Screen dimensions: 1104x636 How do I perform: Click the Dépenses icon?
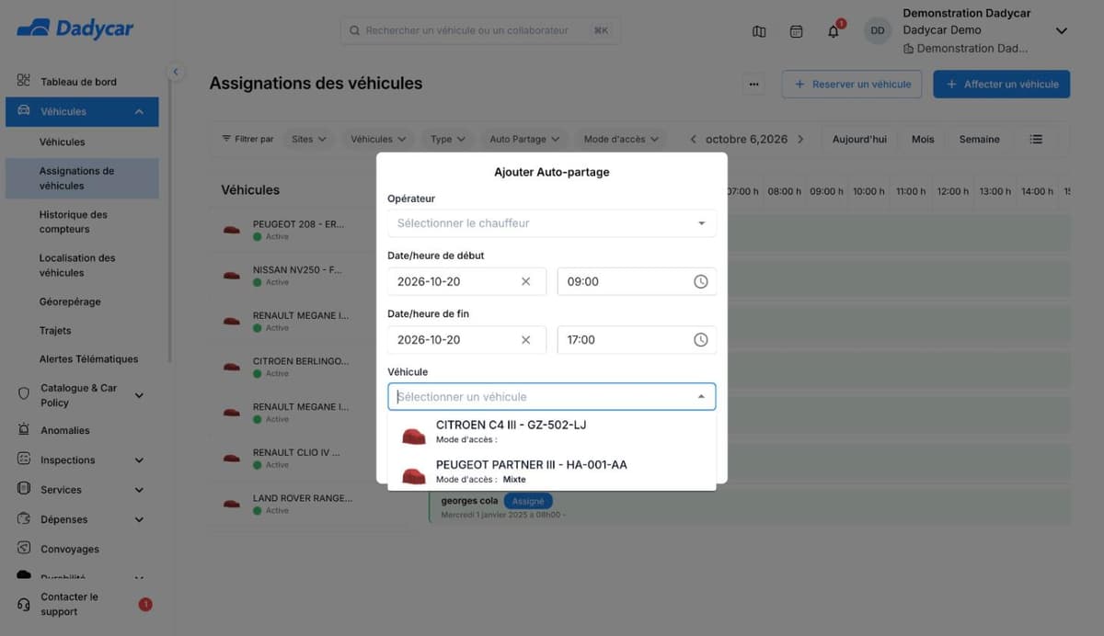coord(24,518)
